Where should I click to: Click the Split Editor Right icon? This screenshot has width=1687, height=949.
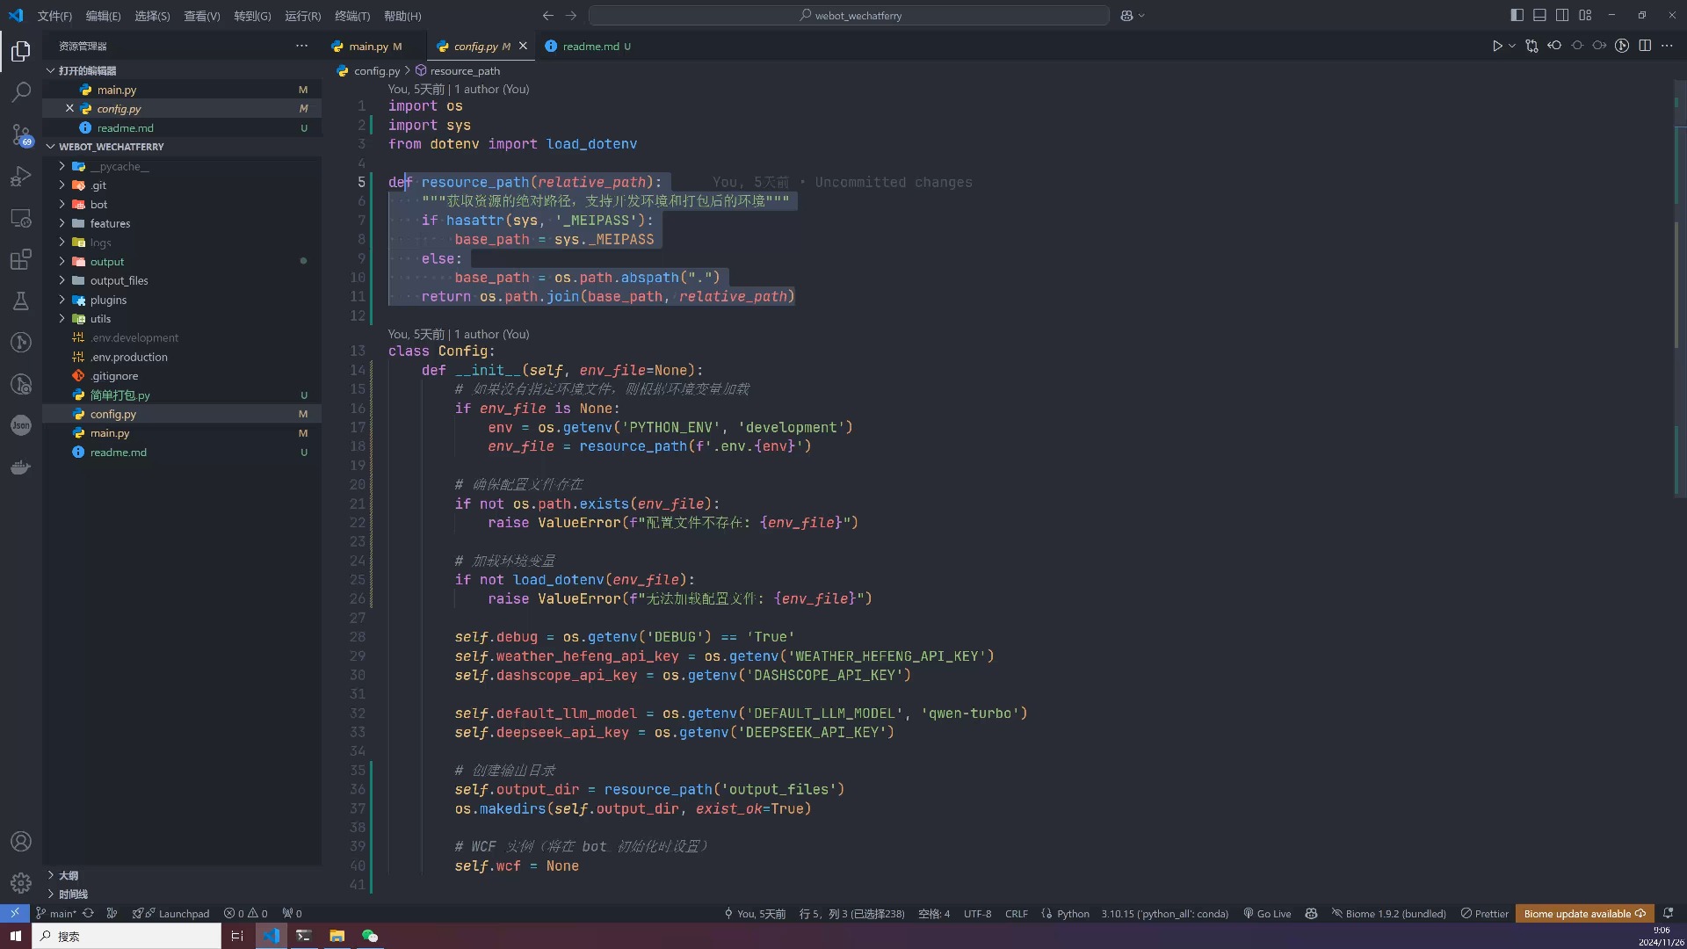pyautogui.click(x=1645, y=46)
